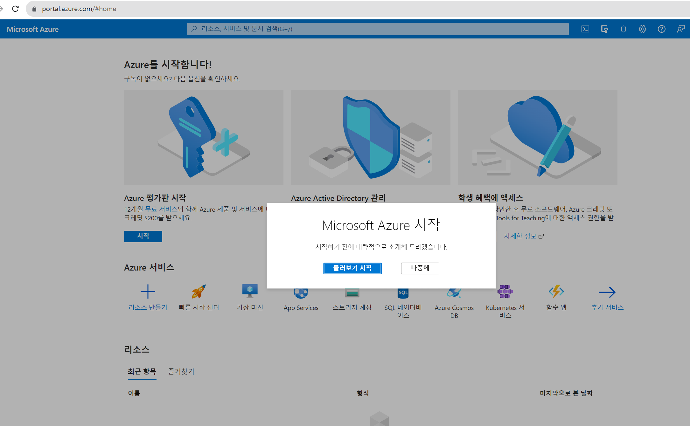690x426 pixels.
Task: Open 빠른 시작 센터 rocket icon
Action: [199, 292]
